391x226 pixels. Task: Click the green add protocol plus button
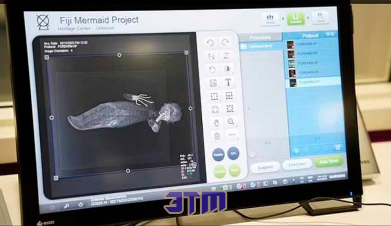point(296,151)
